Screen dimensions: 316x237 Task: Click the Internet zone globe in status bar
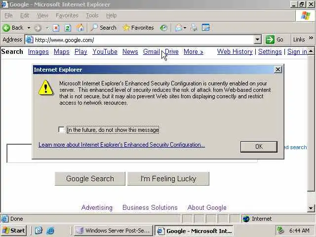(246, 219)
